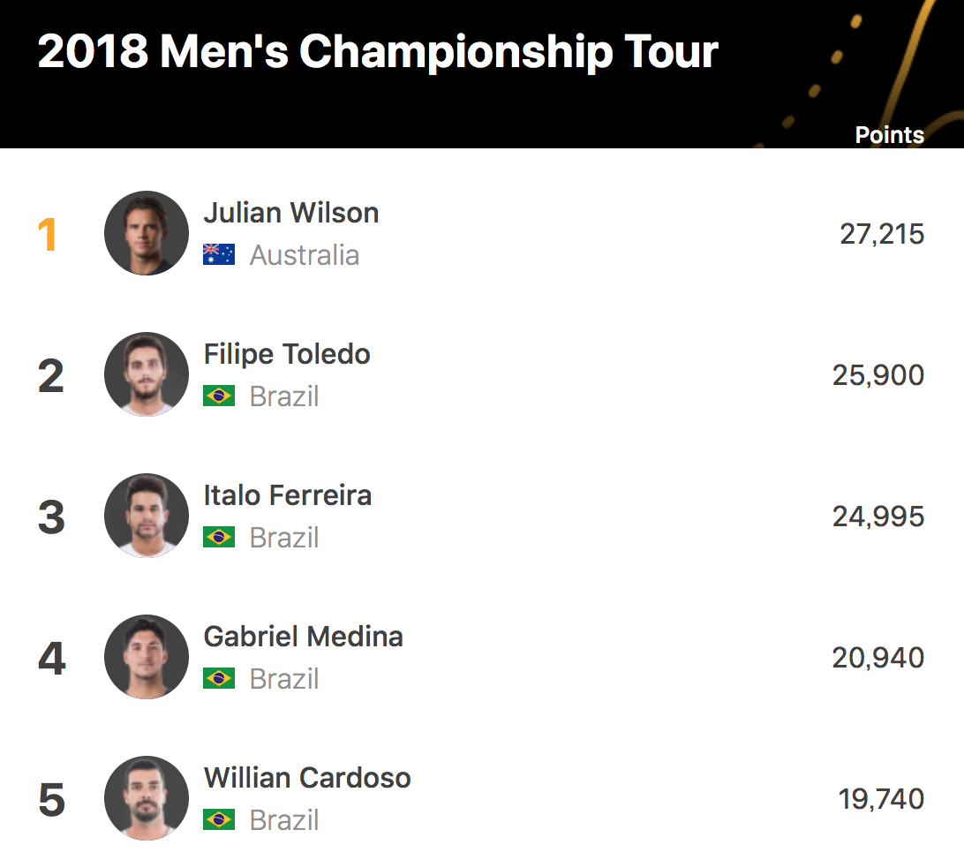
Task: Click Brazil flag beside Willian Cardoso
Action: (x=219, y=820)
